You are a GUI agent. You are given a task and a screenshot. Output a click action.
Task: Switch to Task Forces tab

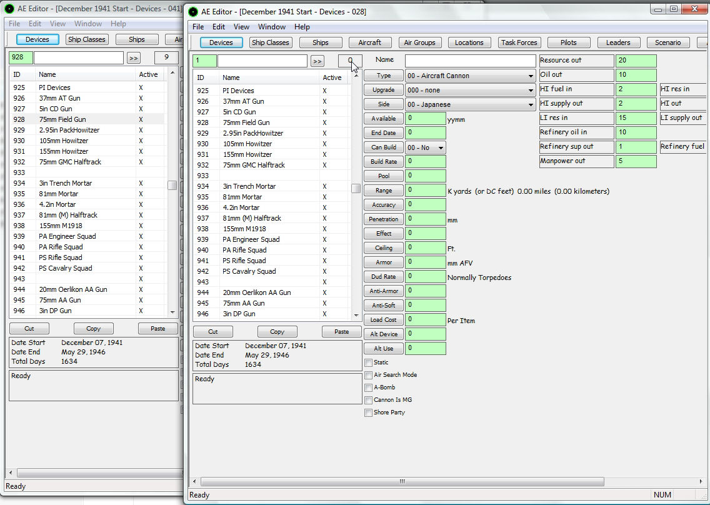click(519, 42)
